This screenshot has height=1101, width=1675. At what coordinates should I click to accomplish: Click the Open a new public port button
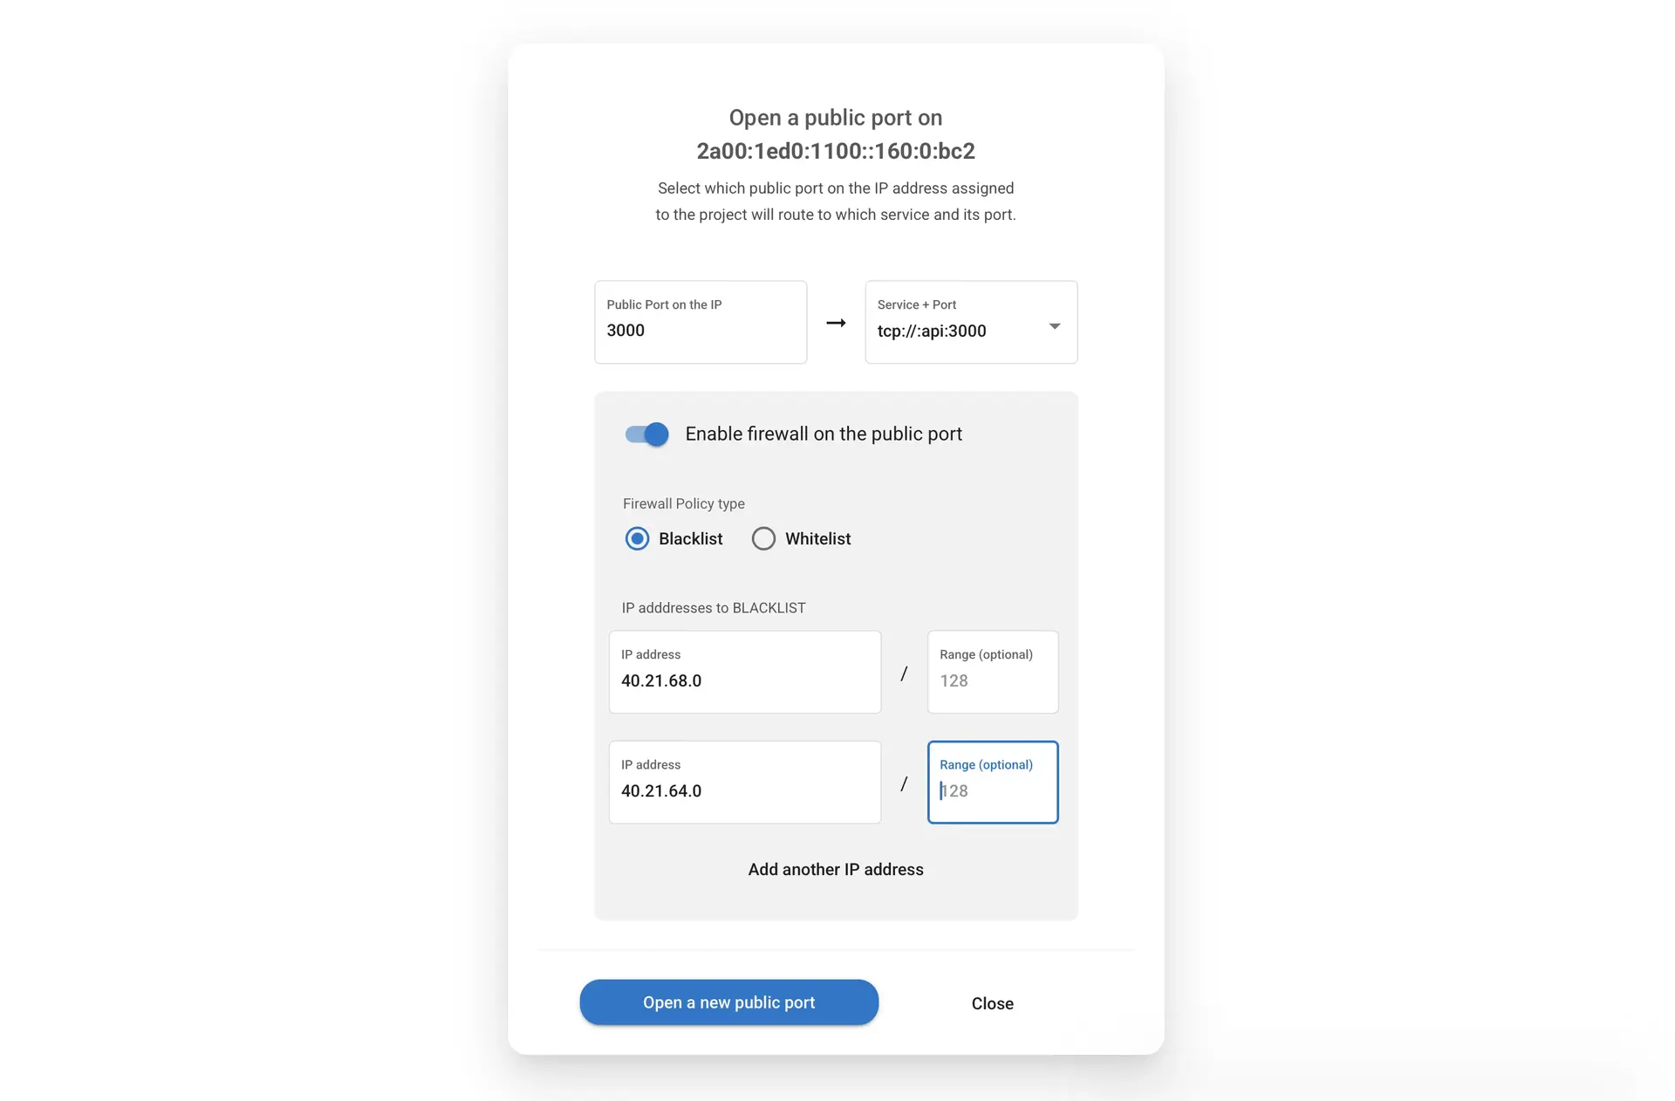(728, 1002)
